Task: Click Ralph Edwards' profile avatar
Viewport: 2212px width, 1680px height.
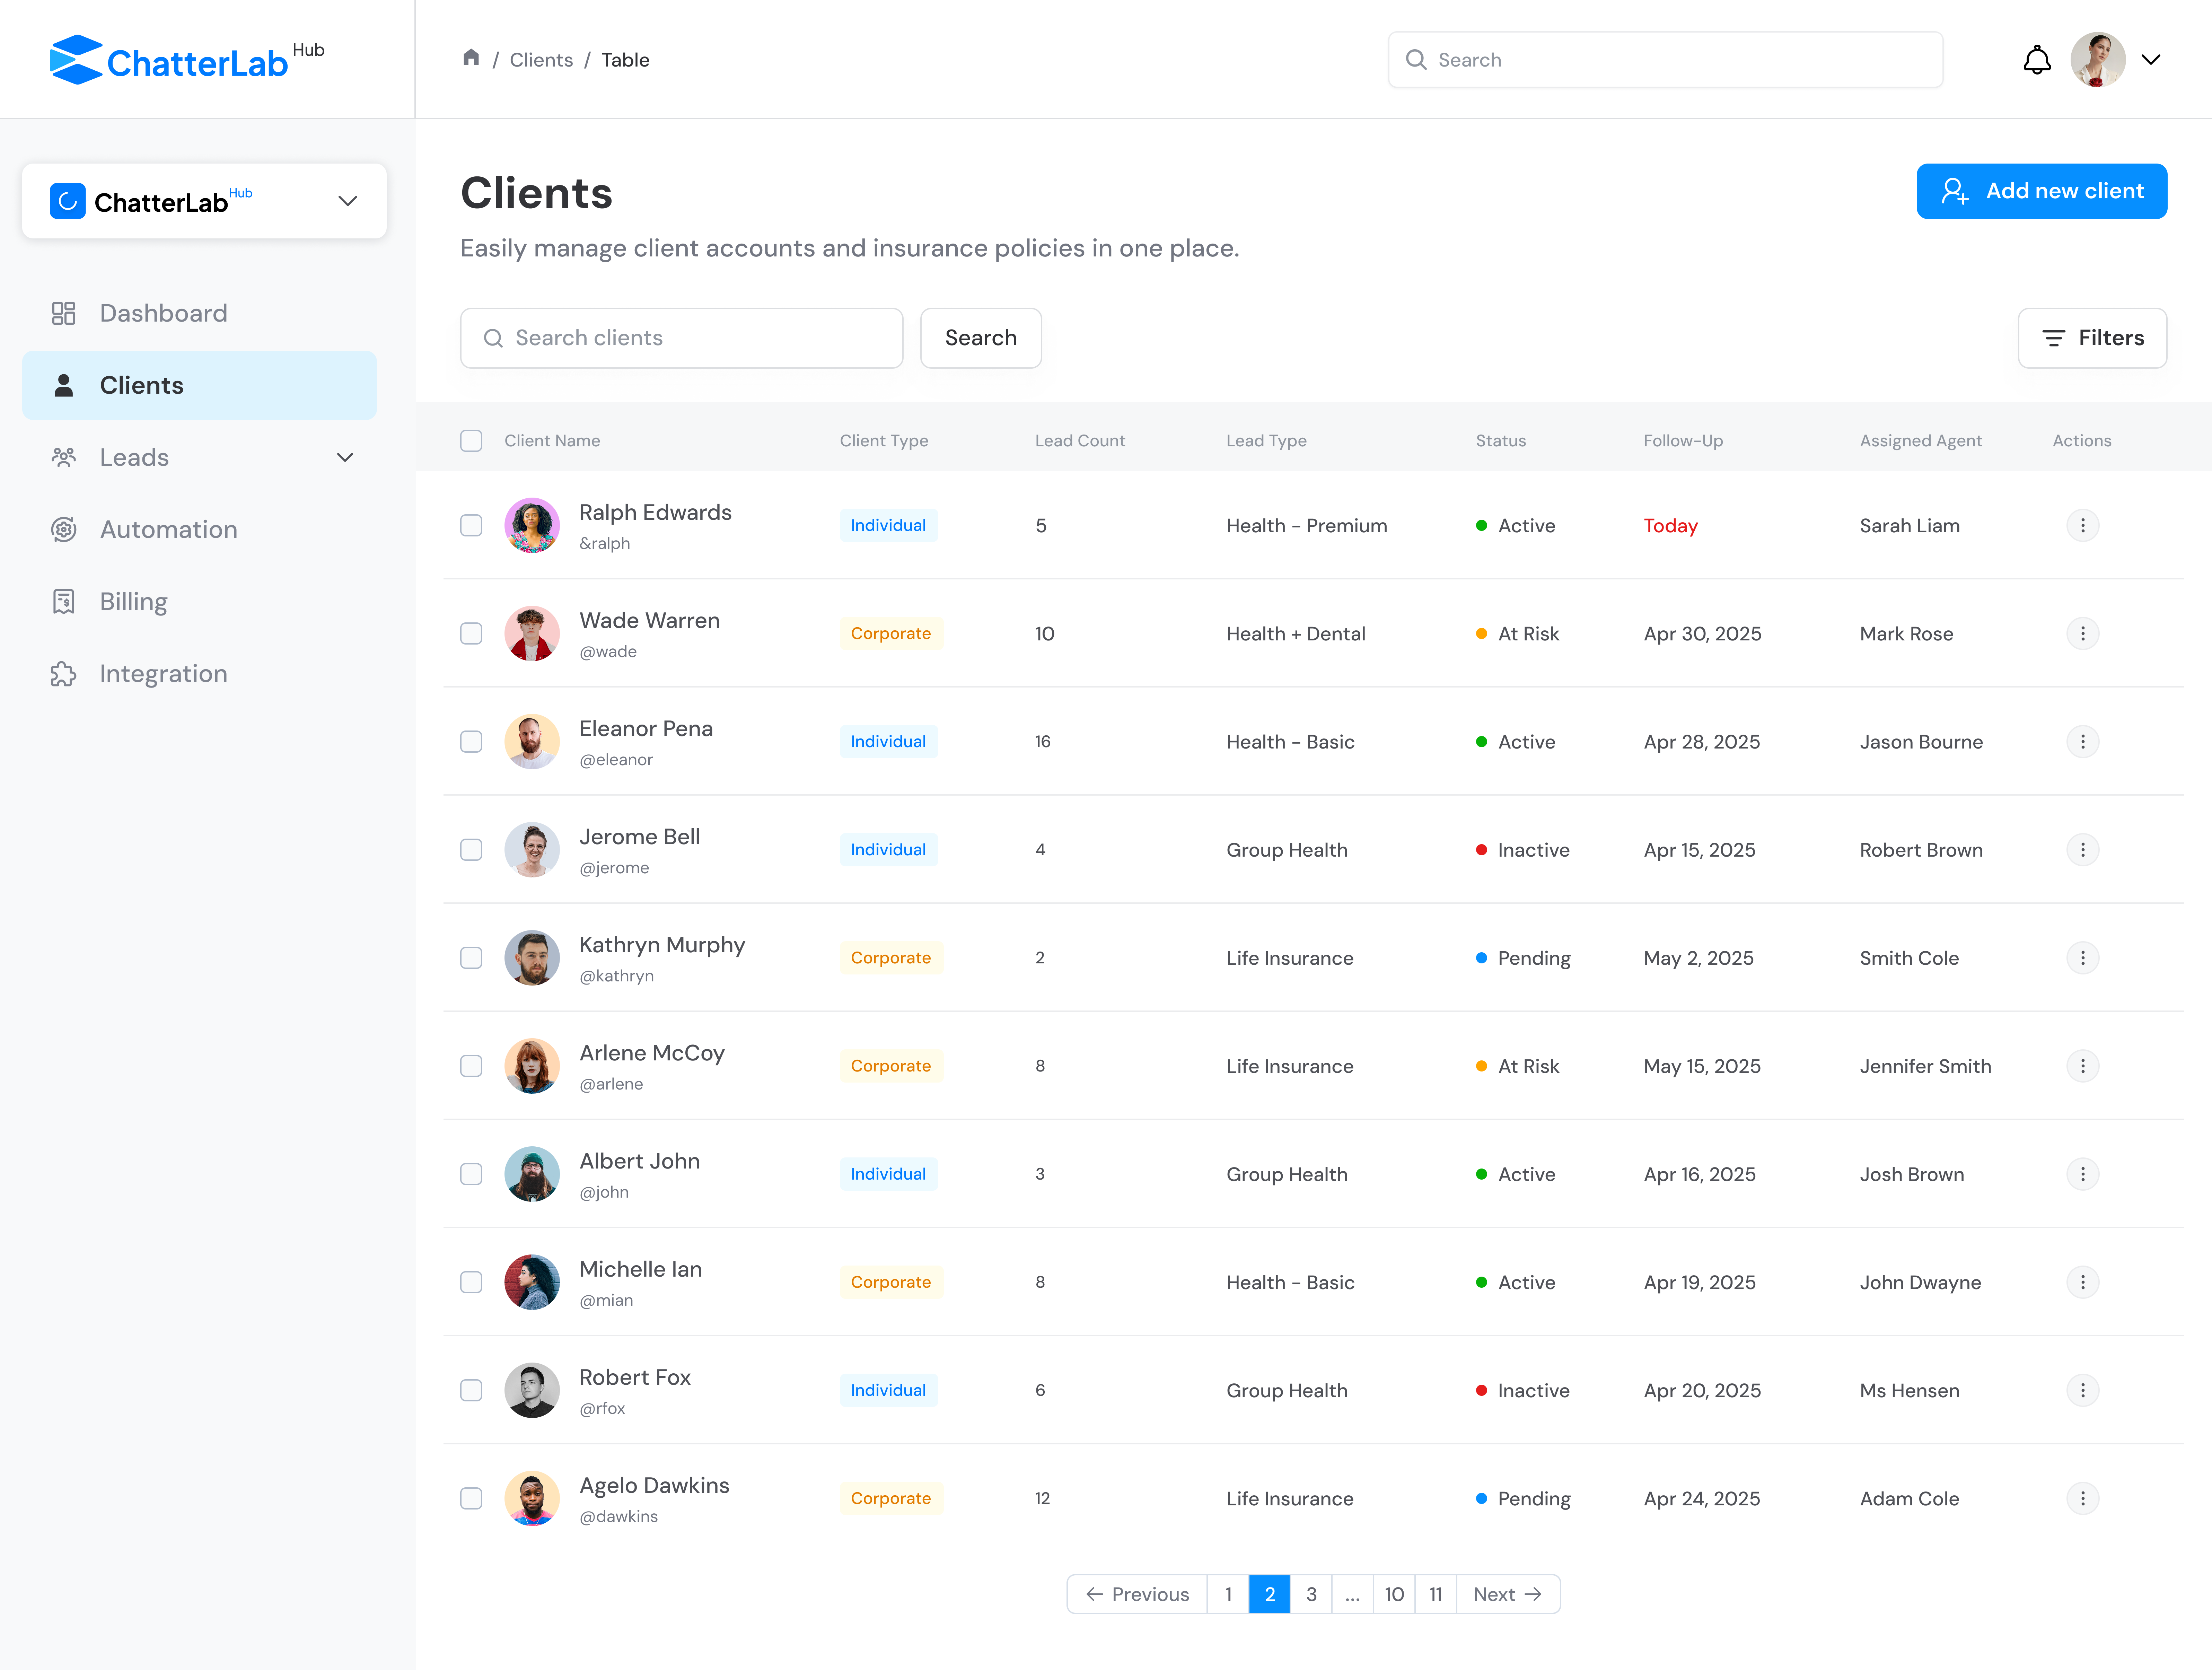Action: (532, 525)
